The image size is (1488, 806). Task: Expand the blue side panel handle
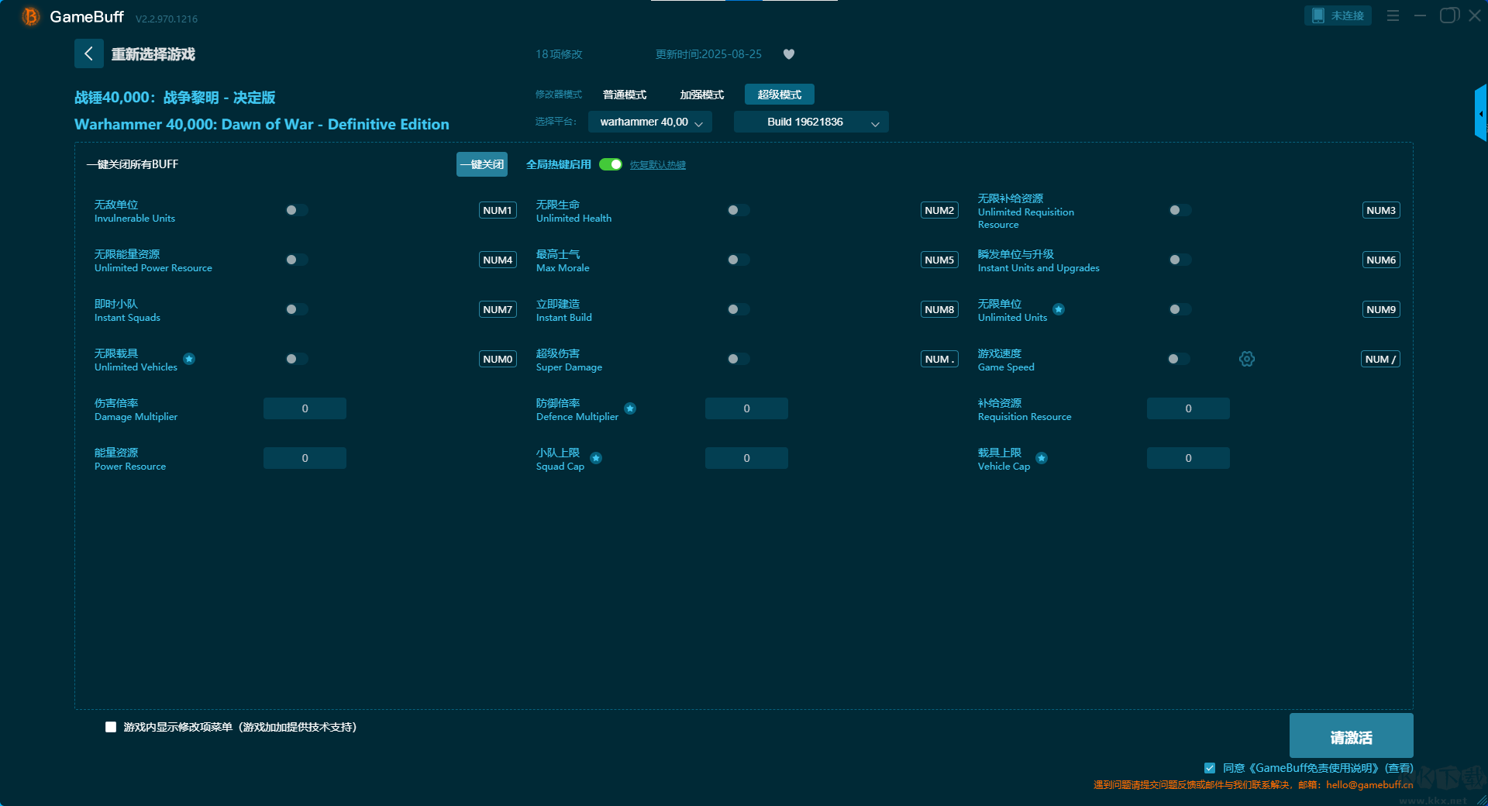[1479, 114]
